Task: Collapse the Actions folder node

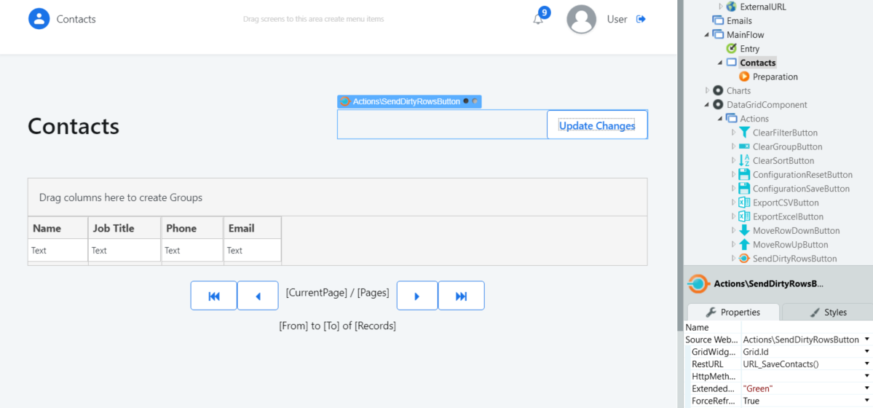Action: [720, 119]
